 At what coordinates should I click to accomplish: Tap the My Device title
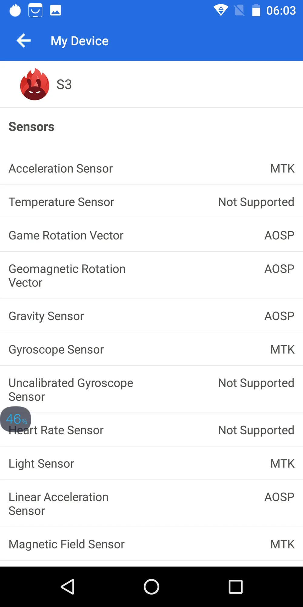tap(79, 41)
